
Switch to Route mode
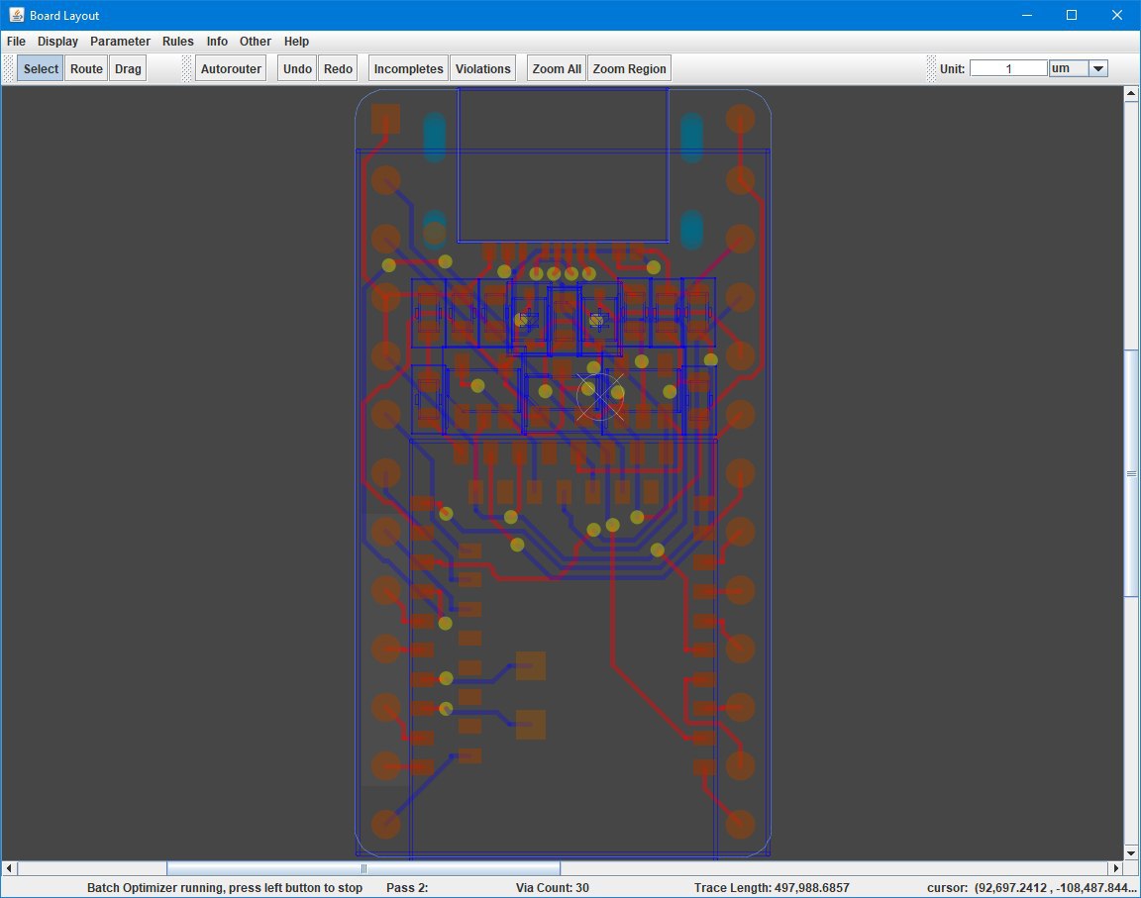86,68
